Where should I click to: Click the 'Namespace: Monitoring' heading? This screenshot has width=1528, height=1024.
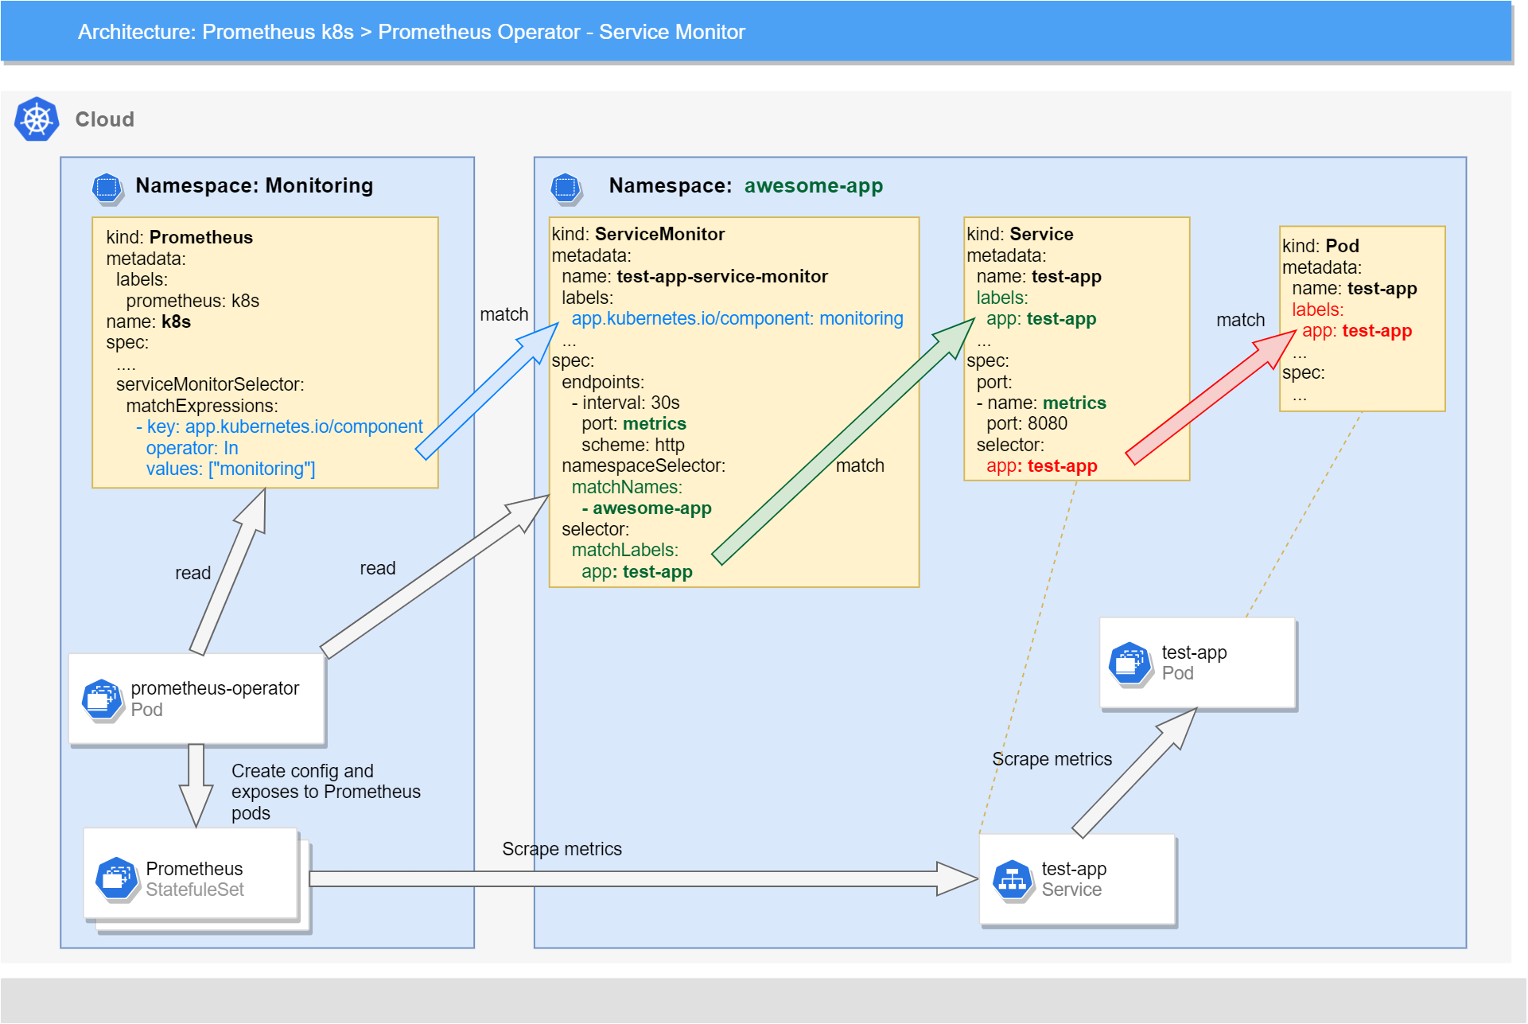pos(254,185)
